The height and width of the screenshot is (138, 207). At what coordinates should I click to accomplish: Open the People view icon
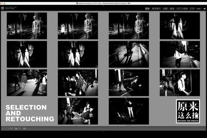coord(19,128)
